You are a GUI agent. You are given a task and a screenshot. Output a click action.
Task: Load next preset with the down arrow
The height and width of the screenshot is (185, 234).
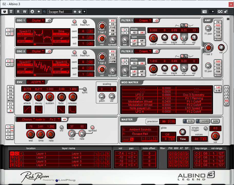[79, 12]
